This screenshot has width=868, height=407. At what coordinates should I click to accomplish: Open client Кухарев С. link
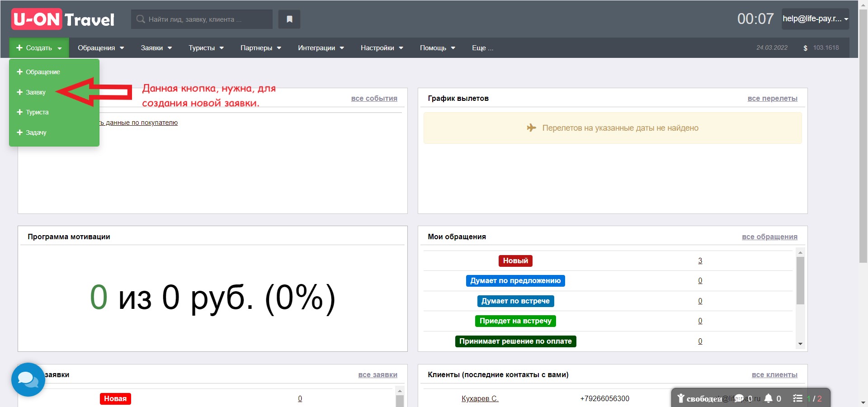pyautogui.click(x=480, y=398)
